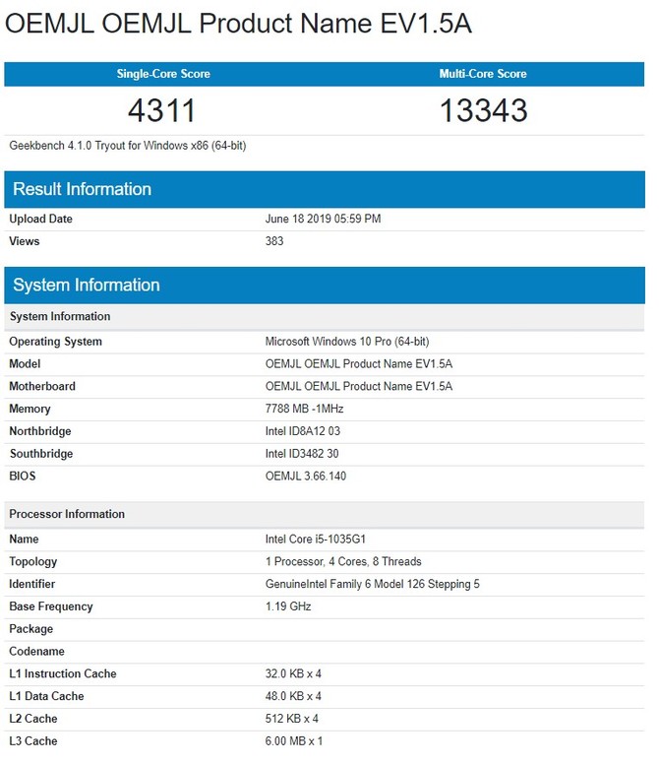Select the value 512 KB x 4

click(x=292, y=719)
